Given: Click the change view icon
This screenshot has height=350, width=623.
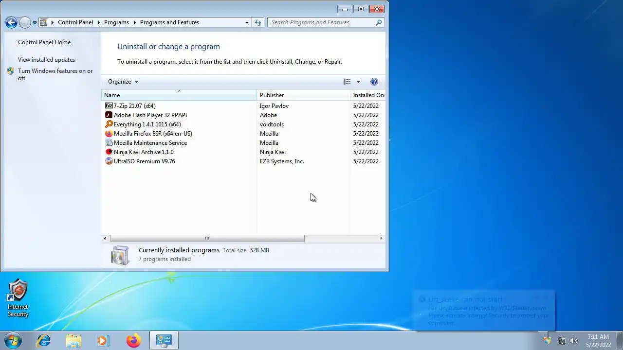Looking at the screenshot, I should (347, 82).
